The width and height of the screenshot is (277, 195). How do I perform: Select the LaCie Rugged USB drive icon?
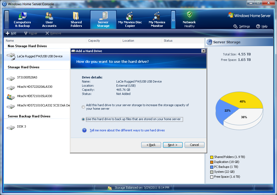click(x=11, y=56)
